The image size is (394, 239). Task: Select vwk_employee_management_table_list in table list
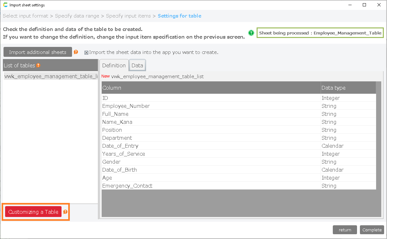tap(50, 76)
